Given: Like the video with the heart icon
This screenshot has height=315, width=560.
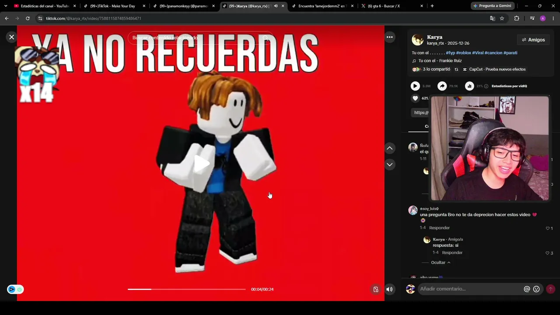Looking at the screenshot, I should (x=415, y=98).
